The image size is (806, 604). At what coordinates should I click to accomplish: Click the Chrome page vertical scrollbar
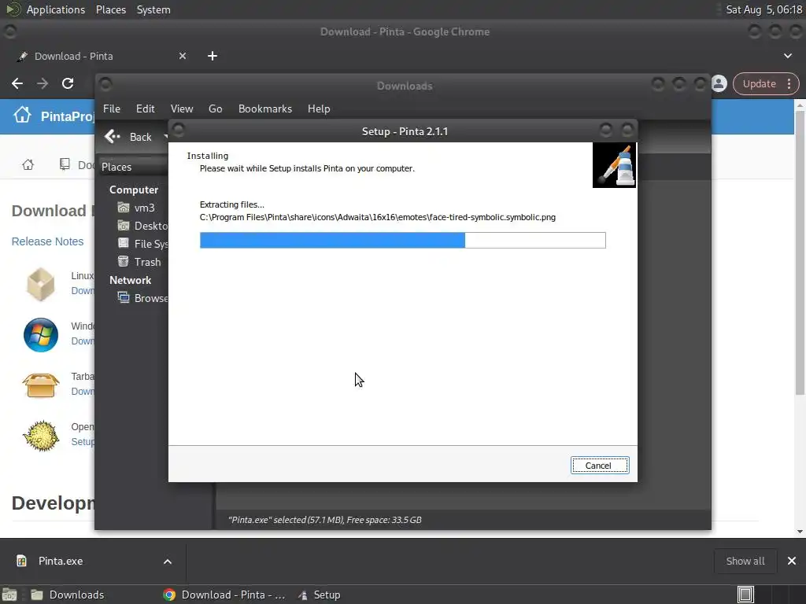pyautogui.click(x=800, y=252)
